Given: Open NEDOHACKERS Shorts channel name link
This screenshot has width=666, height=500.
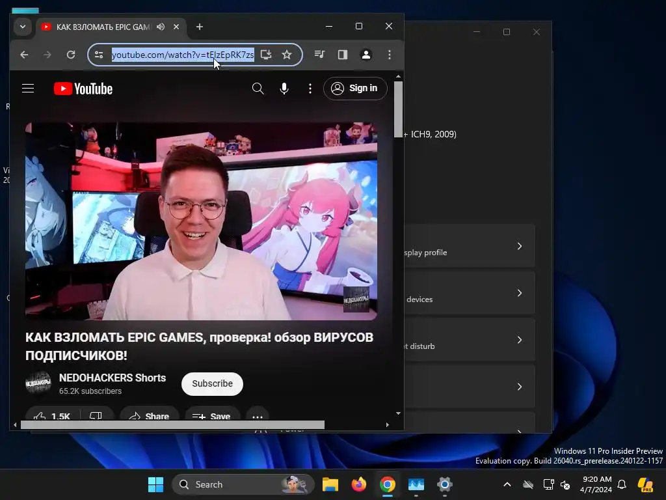Looking at the screenshot, I should 113,378.
